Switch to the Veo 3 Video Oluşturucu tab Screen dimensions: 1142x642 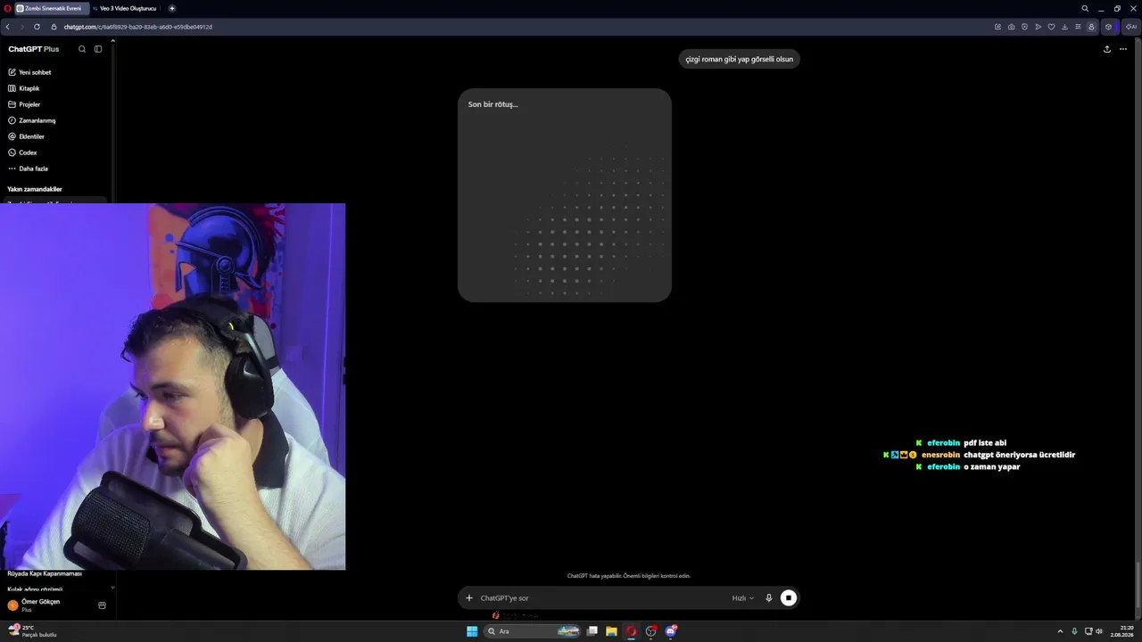[128, 8]
